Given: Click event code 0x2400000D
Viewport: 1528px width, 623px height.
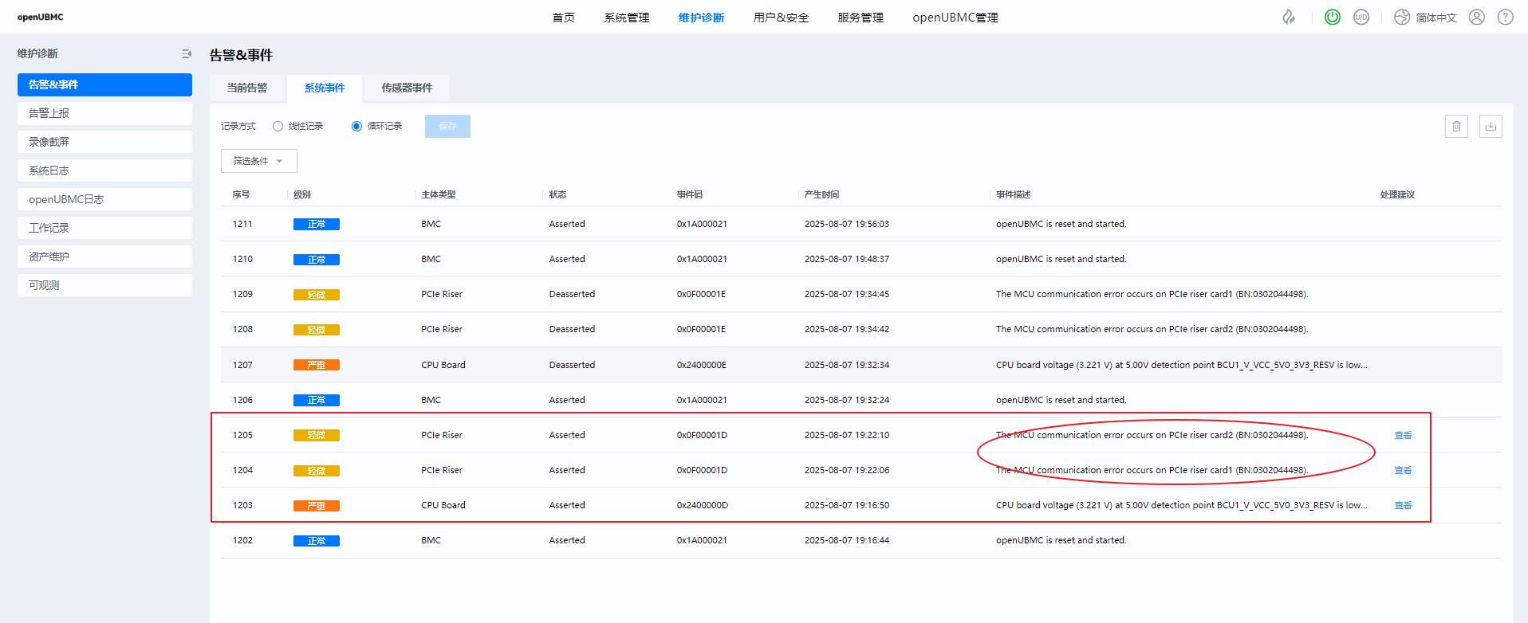Looking at the screenshot, I should 703,505.
